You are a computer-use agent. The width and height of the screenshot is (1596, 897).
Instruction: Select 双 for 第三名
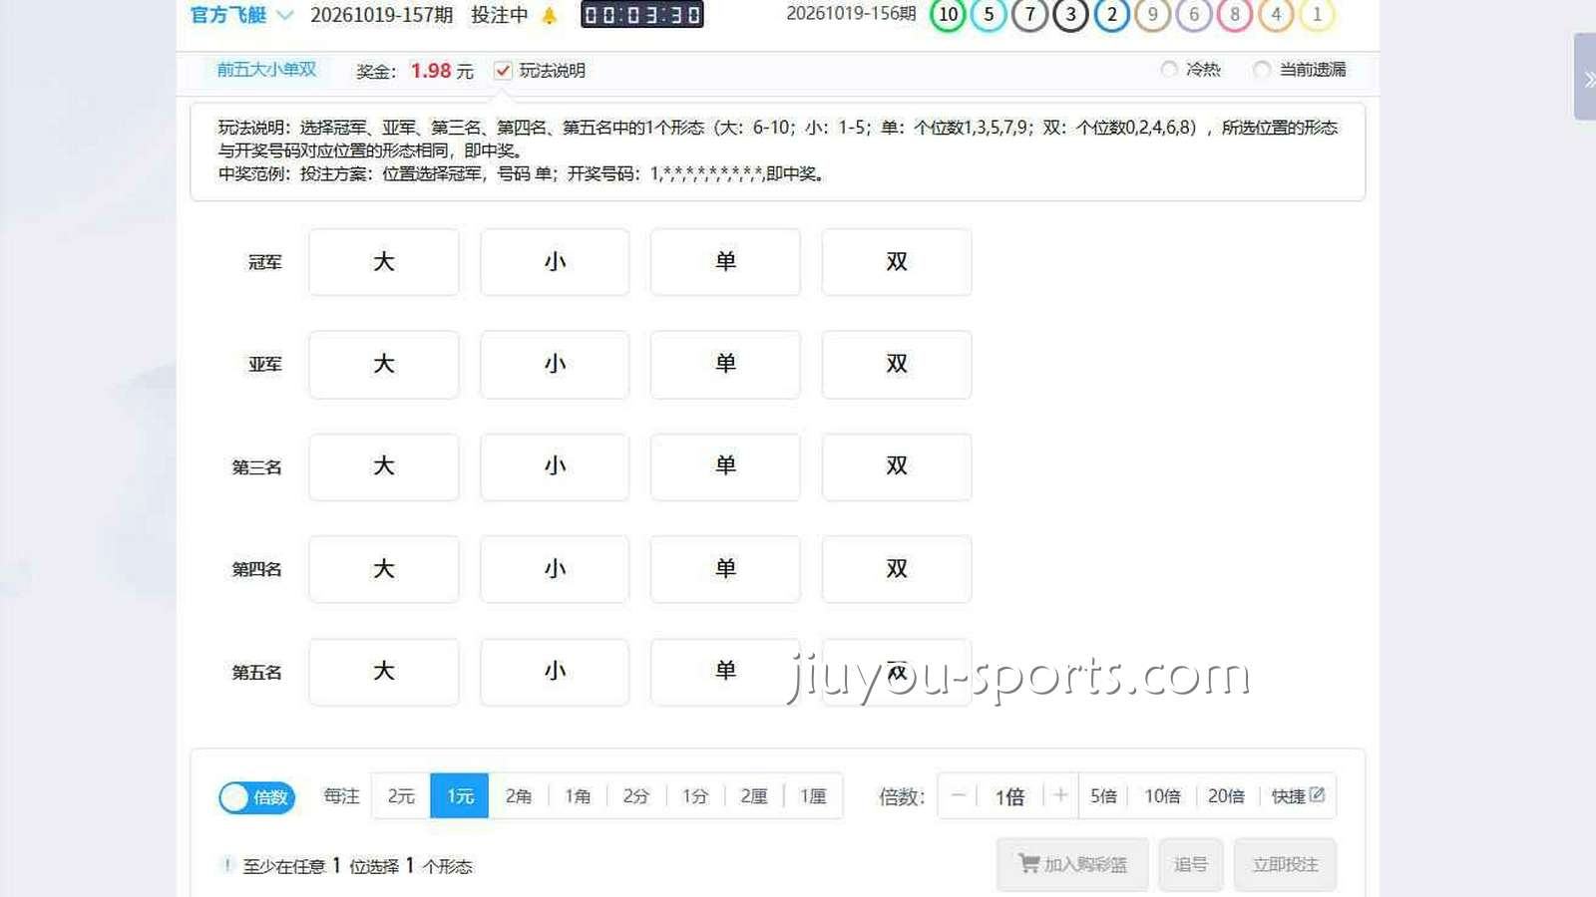pyautogui.click(x=897, y=466)
